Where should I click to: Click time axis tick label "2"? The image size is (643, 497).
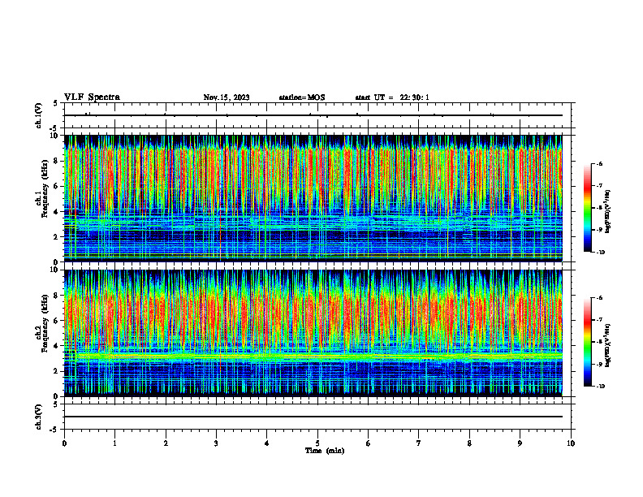[x=166, y=443]
